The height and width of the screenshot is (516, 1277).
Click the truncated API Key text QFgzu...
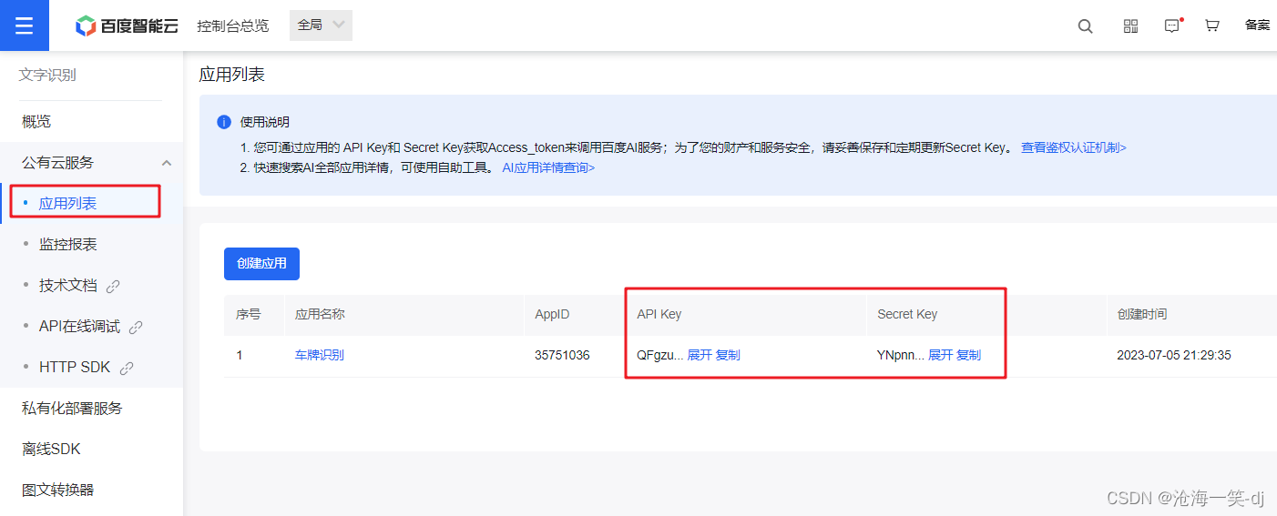click(x=659, y=355)
